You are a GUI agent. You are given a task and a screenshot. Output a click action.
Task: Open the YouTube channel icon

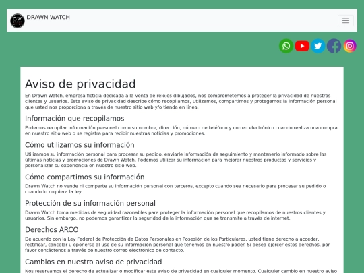tap(302, 46)
